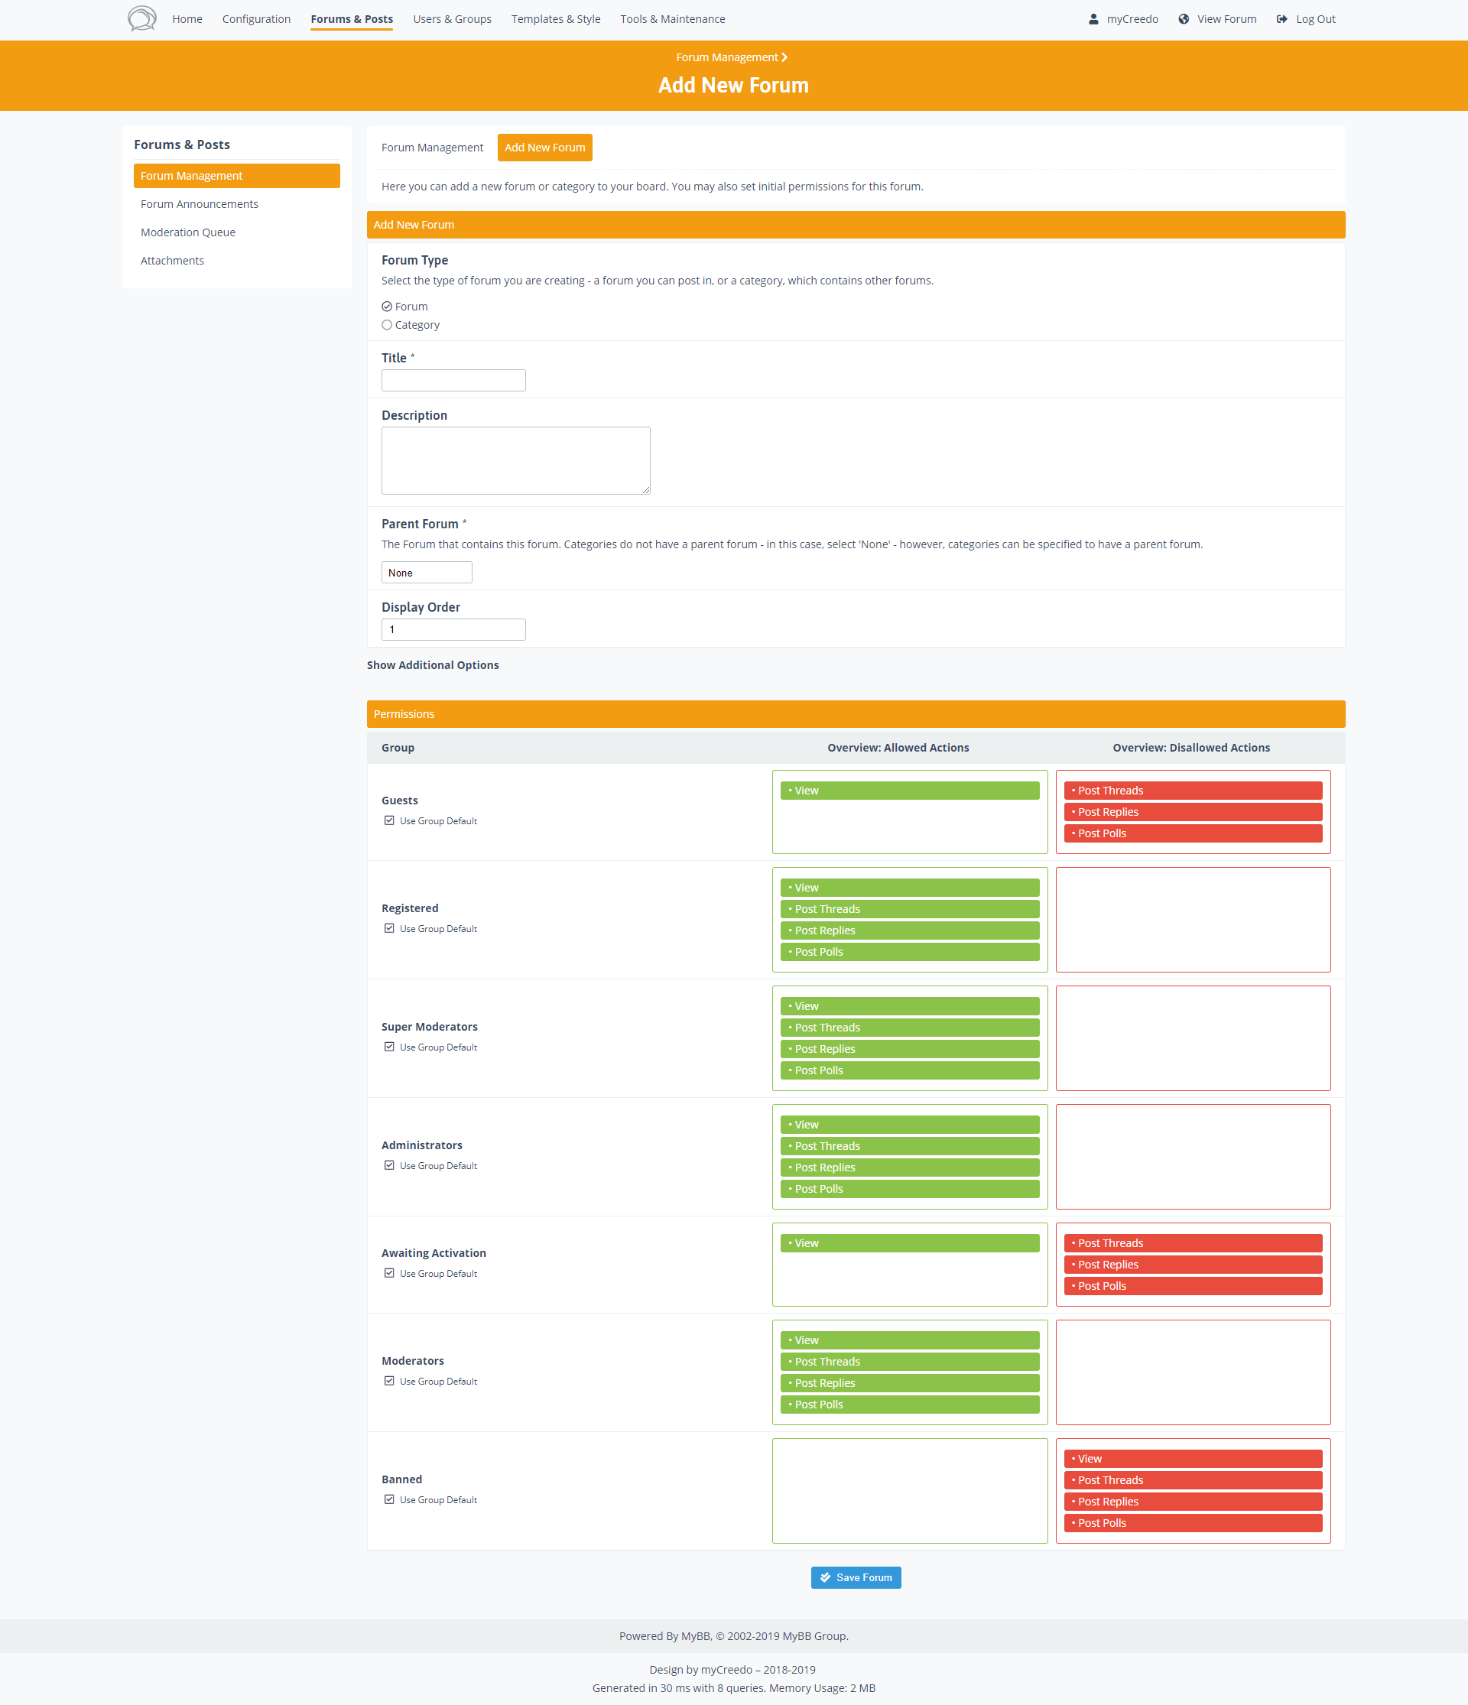Open the Parent Forum None dropdown

(426, 573)
